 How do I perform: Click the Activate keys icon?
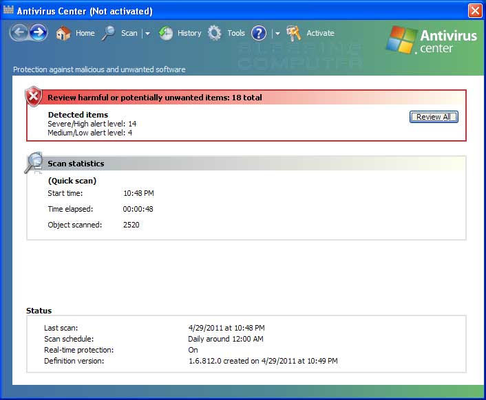293,33
